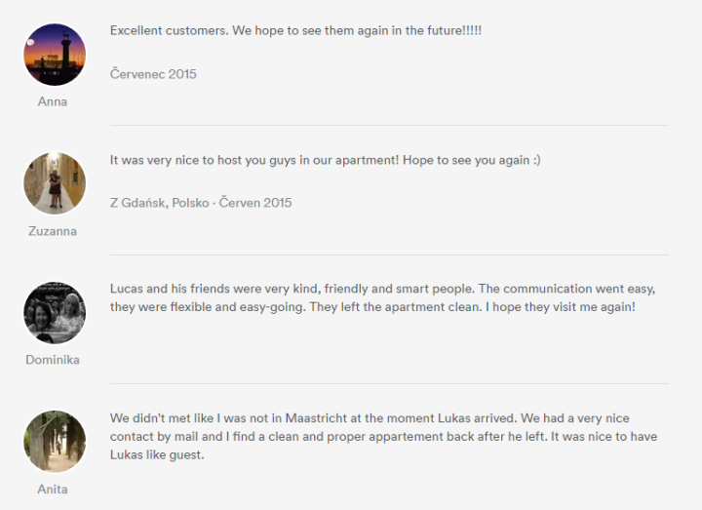
Task: Open Anita's tree-lined path avatar
Action: (x=55, y=442)
